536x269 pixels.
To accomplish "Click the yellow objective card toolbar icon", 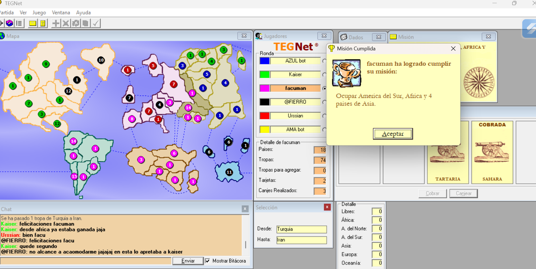I will click(x=43, y=23).
